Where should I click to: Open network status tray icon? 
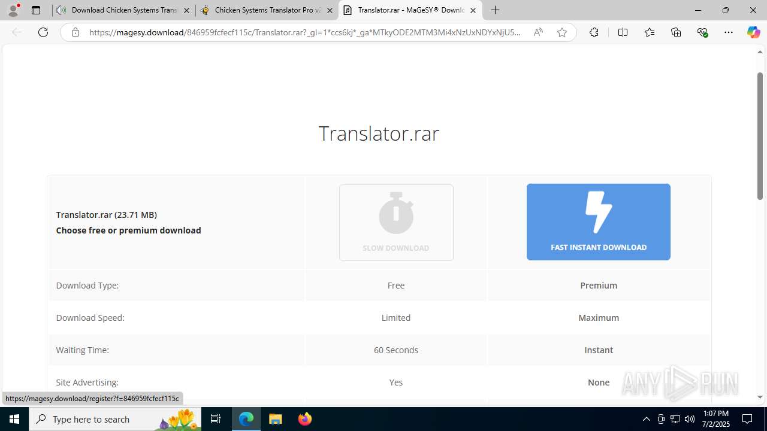point(675,419)
